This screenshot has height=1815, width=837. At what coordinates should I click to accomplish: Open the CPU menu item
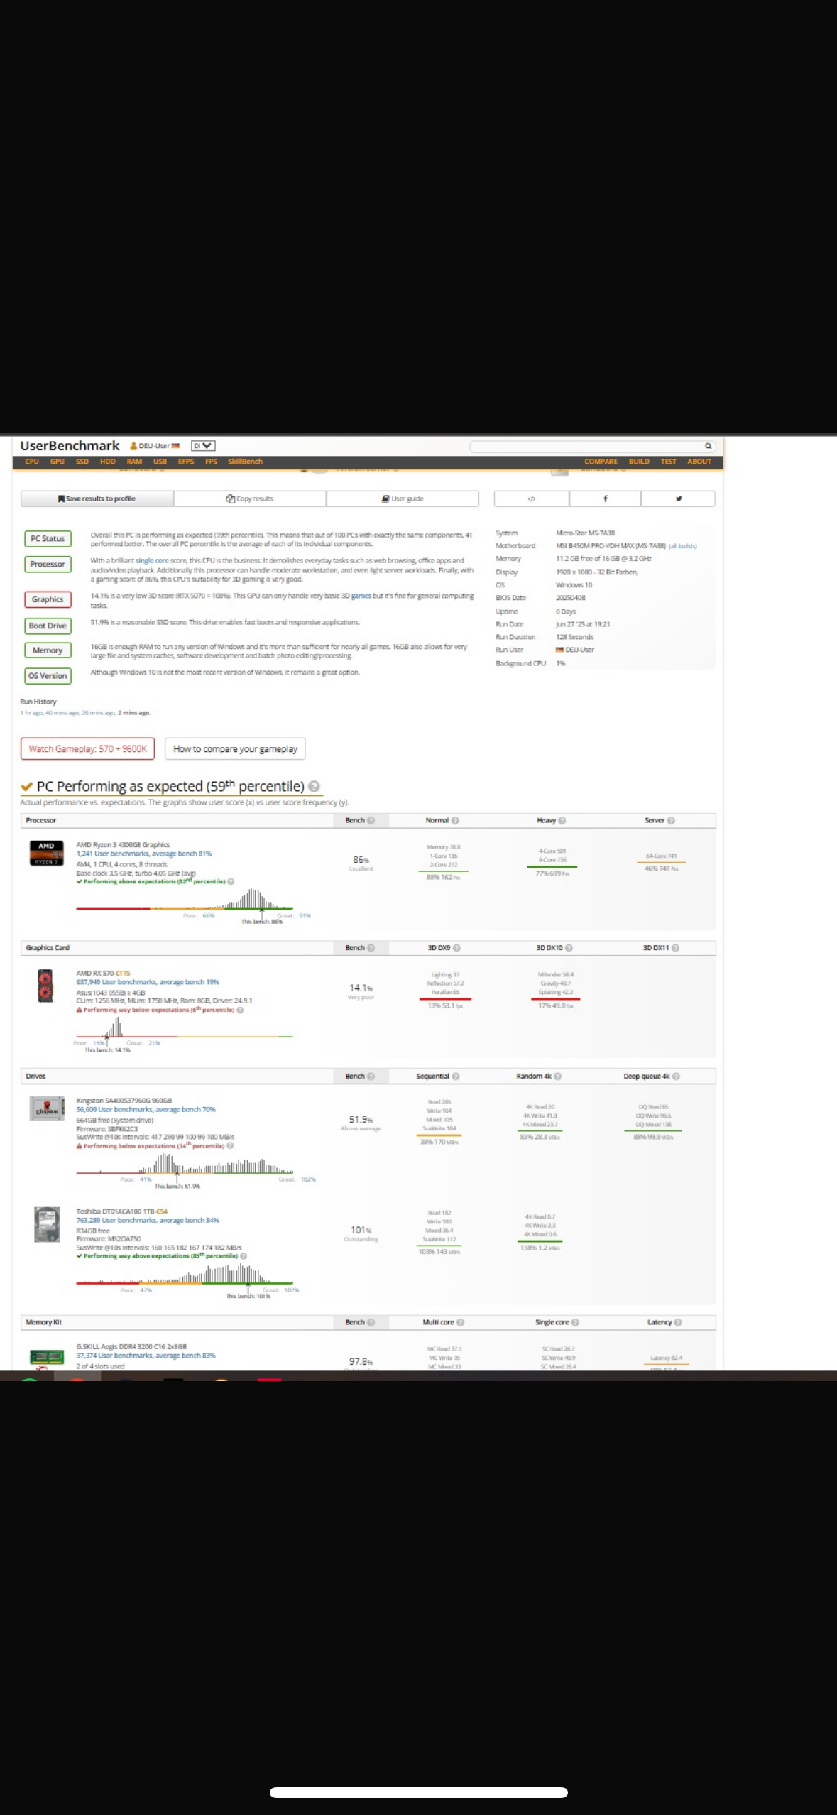point(32,462)
